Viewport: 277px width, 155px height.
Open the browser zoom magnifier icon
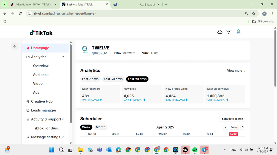[247, 13]
